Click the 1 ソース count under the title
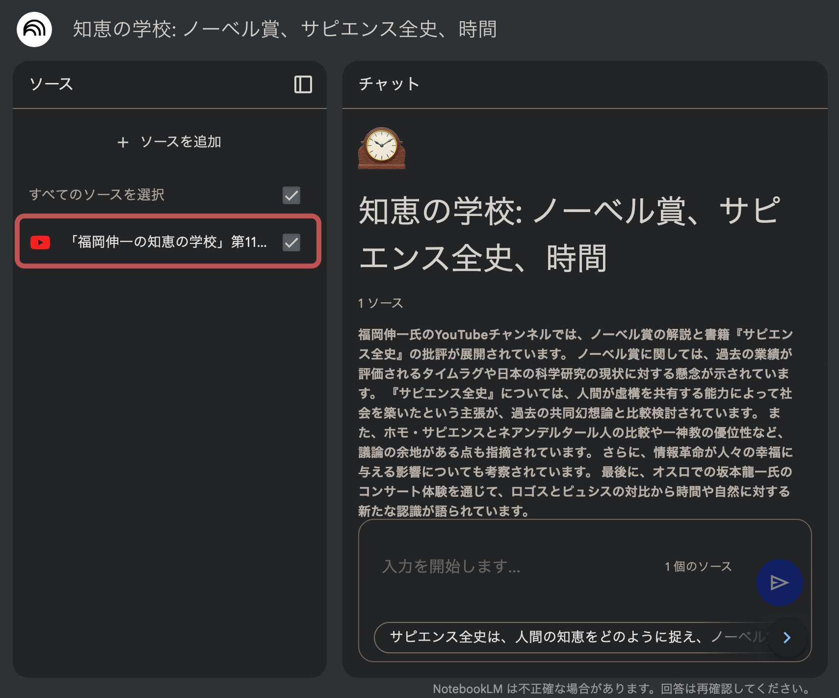This screenshot has height=698, width=839. pyautogui.click(x=380, y=303)
